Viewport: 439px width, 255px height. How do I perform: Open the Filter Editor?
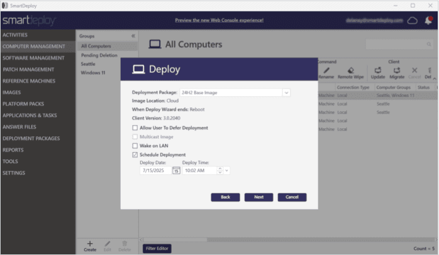pos(157,248)
